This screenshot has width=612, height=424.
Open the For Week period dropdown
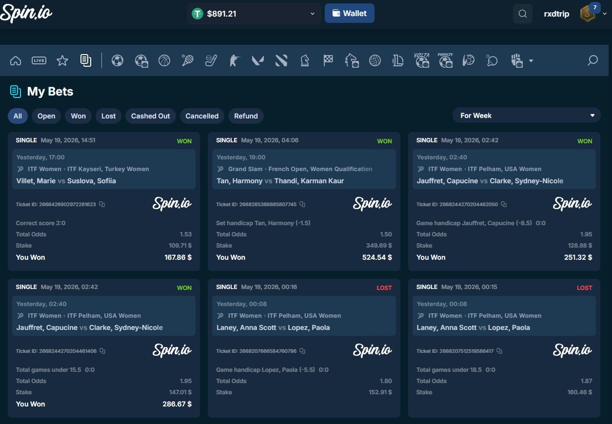pyautogui.click(x=527, y=116)
